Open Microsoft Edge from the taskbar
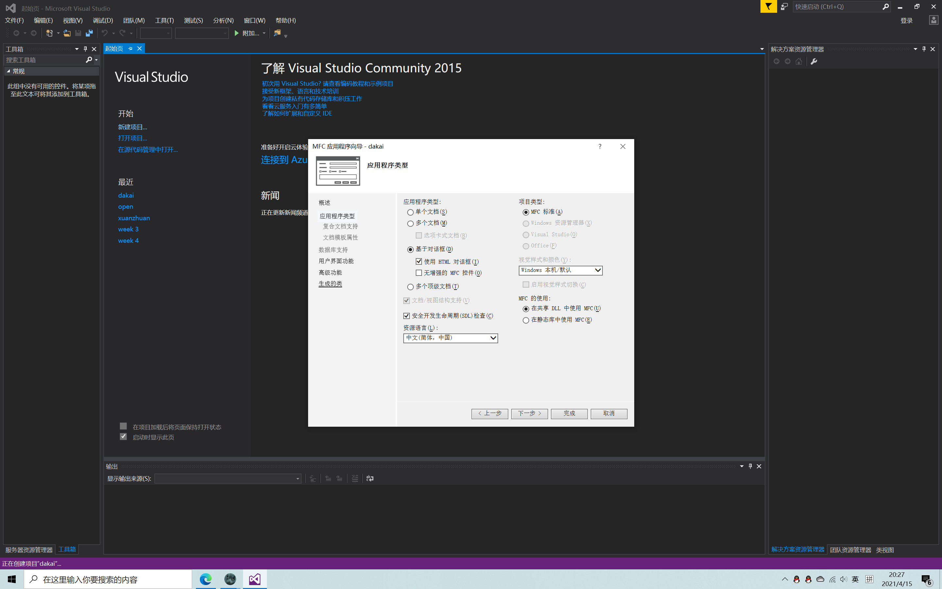Image resolution: width=942 pixels, height=589 pixels. 205,579
